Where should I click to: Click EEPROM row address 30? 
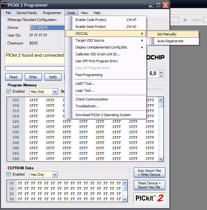(12, 199)
